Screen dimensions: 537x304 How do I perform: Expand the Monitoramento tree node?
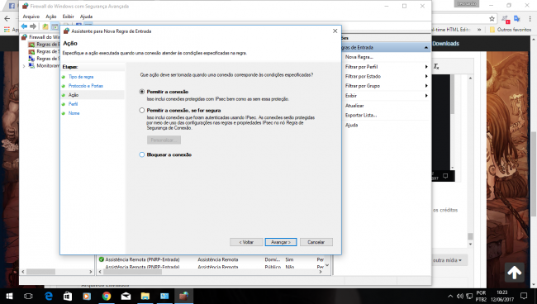pyautogui.click(x=24, y=66)
